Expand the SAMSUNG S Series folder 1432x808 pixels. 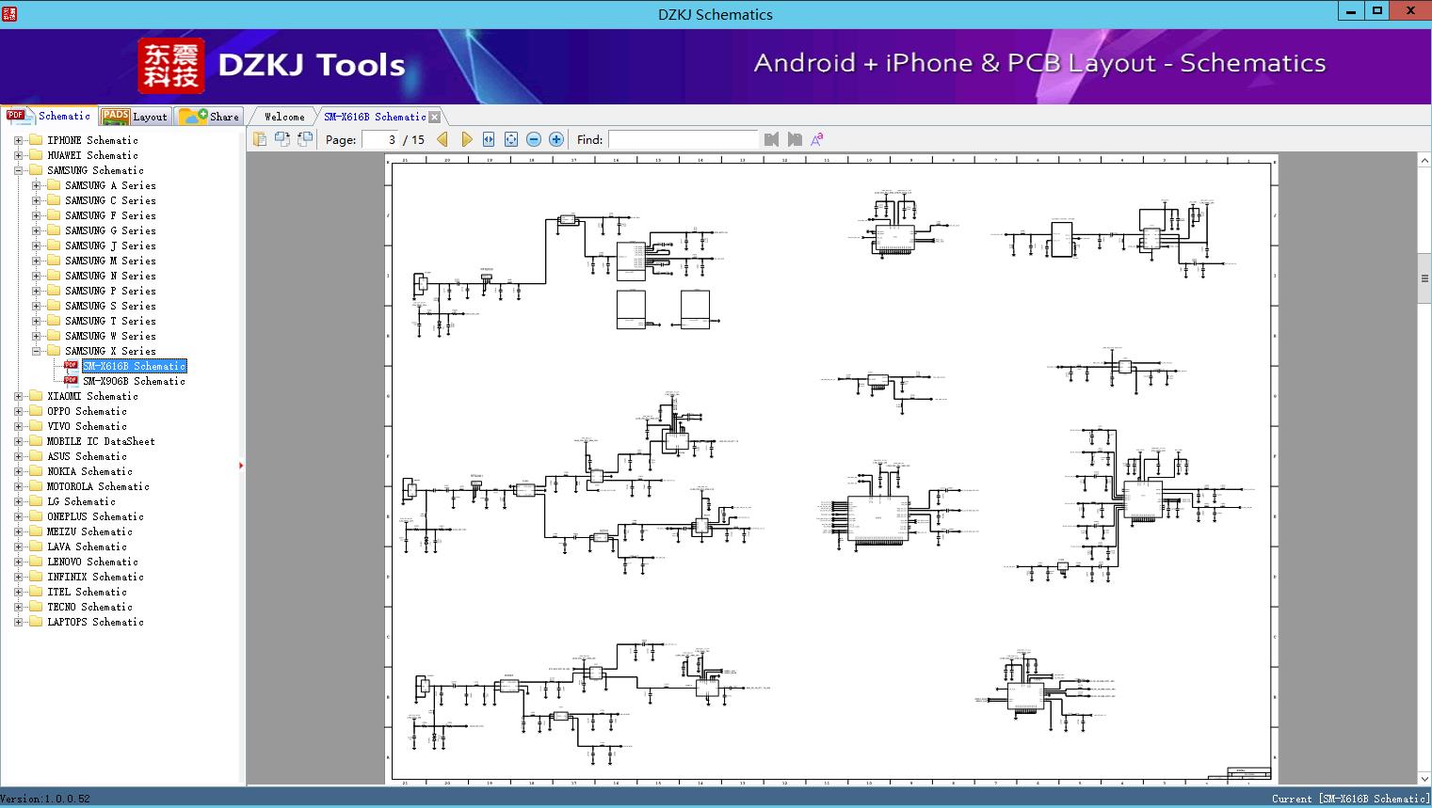tap(36, 306)
